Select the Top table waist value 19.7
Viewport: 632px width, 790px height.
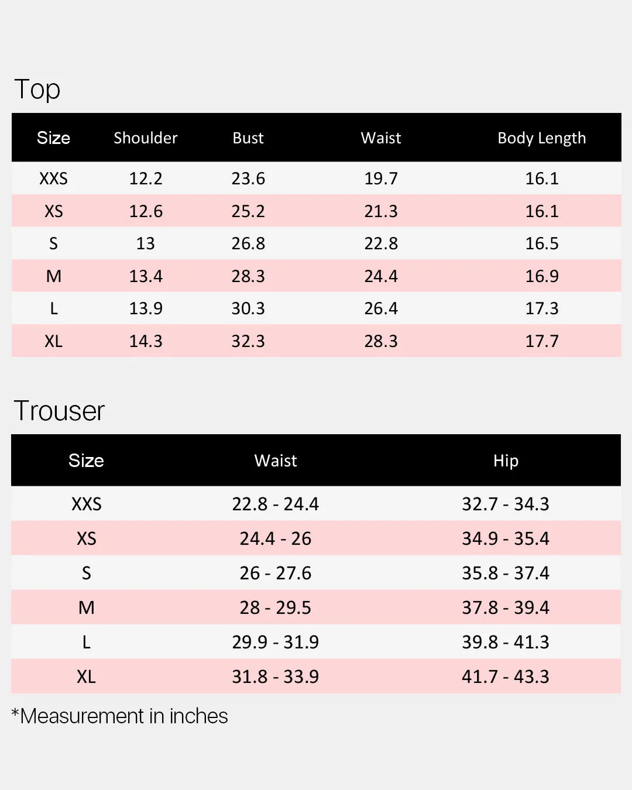click(381, 178)
